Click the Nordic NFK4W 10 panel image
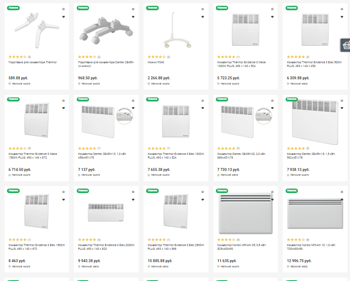 click(x=315, y=214)
